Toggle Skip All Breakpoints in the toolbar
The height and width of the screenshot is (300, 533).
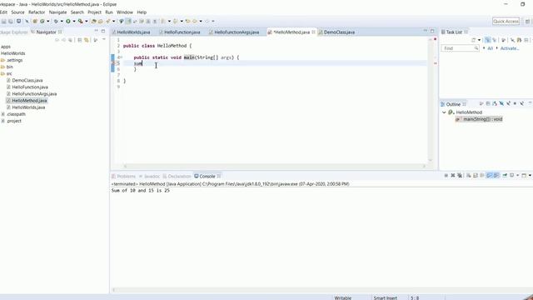pyautogui.click(x=27, y=21)
